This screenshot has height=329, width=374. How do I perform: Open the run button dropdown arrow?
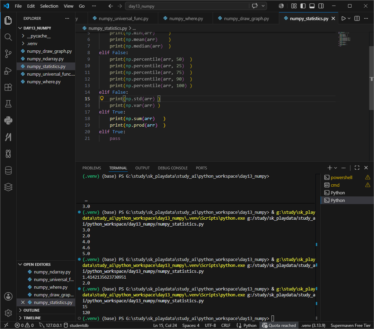pyautogui.click(x=349, y=18)
